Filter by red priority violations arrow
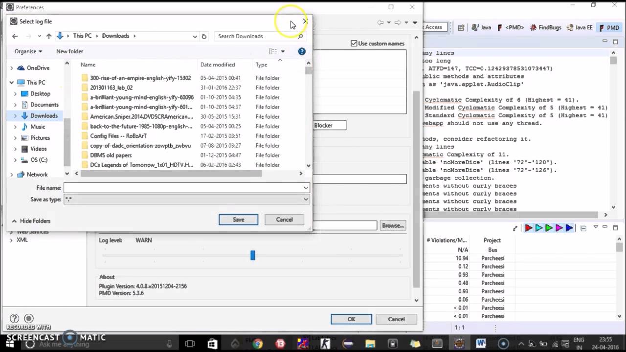 (529, 228)
